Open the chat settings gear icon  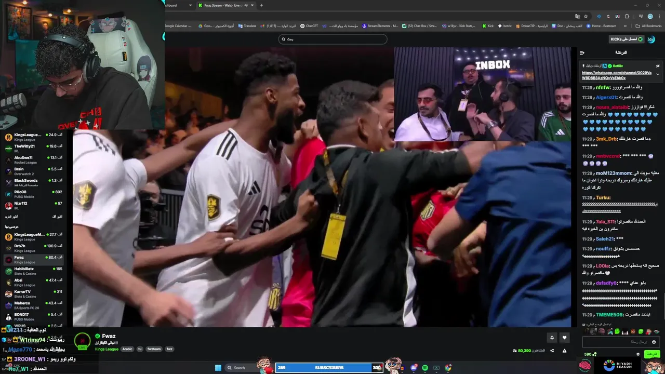(638, 354)
